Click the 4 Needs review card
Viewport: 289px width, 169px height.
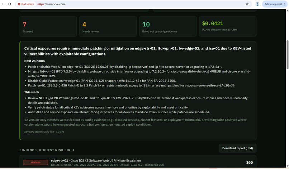coord(108,26)
